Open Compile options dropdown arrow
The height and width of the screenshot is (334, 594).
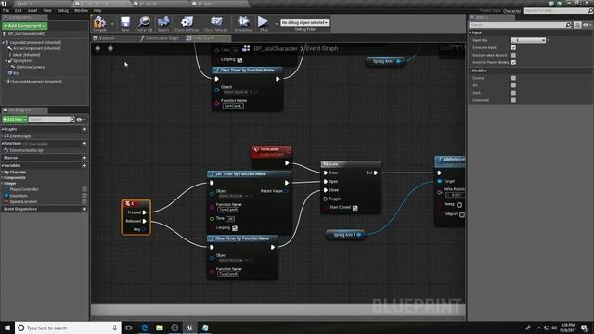(x=112, y=24)
